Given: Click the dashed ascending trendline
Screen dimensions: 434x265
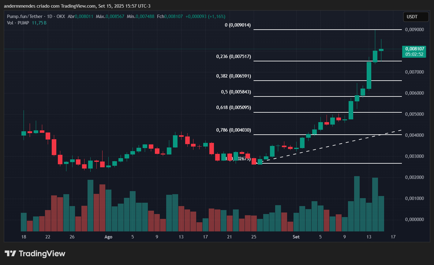Looking at the screenshot, I should pyautogui.click(x=337, y=144).
